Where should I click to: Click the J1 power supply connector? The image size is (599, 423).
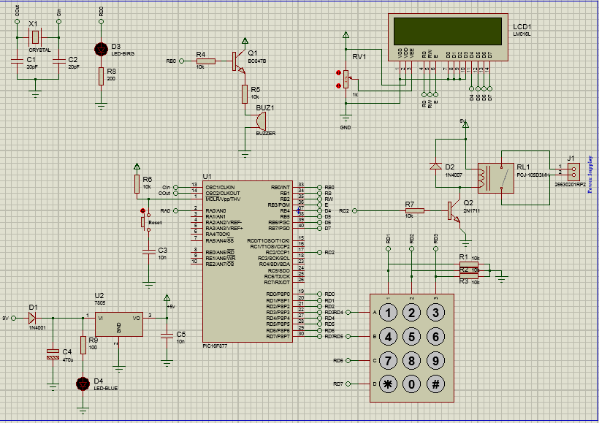573,172
